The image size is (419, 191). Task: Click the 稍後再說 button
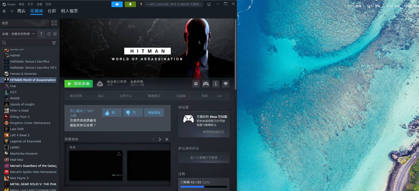154,113
